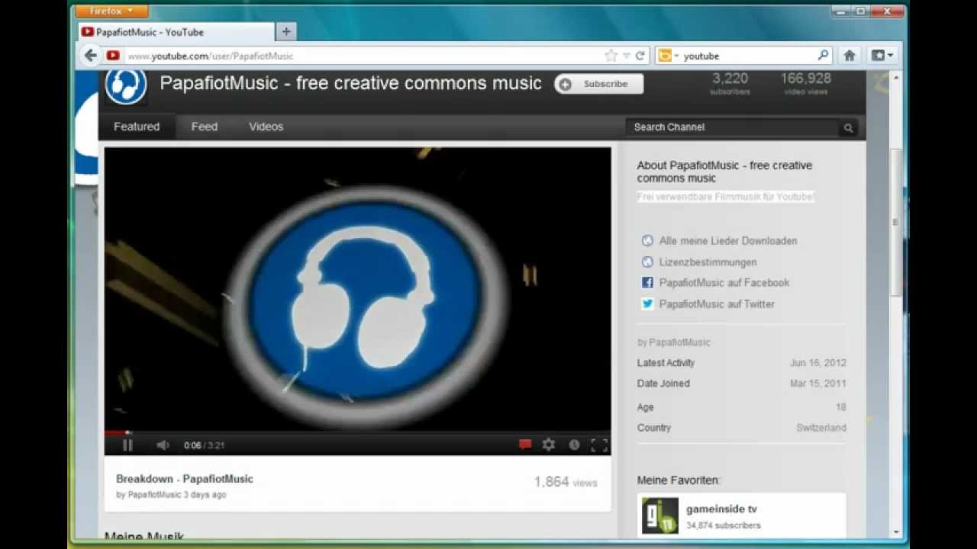
Task: Click the page vertical scrollbar thumb
Action: tap(896, 223)
